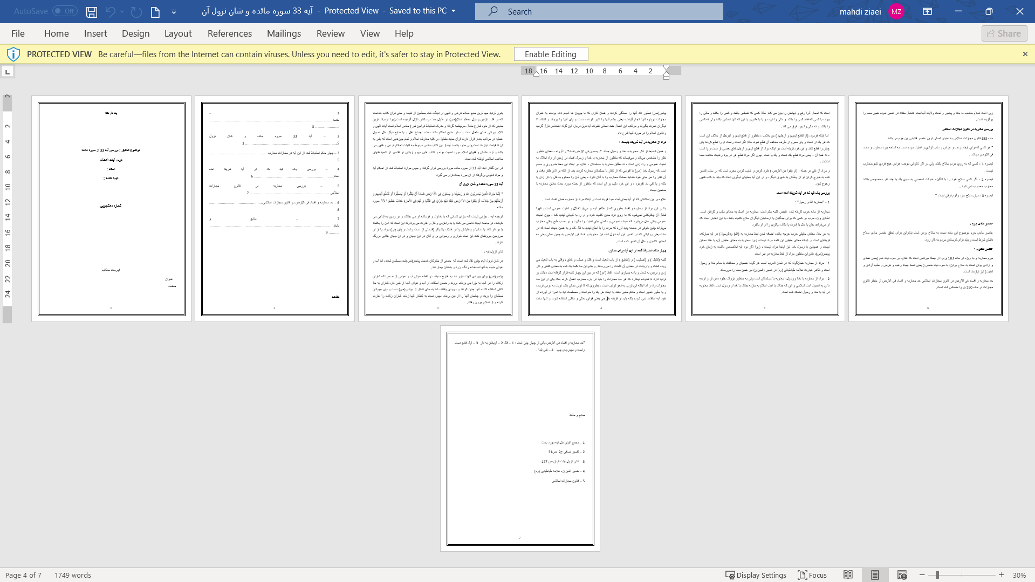1035x582 pixels.
Task: Switch to Web Layout view icon
Action: tap(902, 575)
